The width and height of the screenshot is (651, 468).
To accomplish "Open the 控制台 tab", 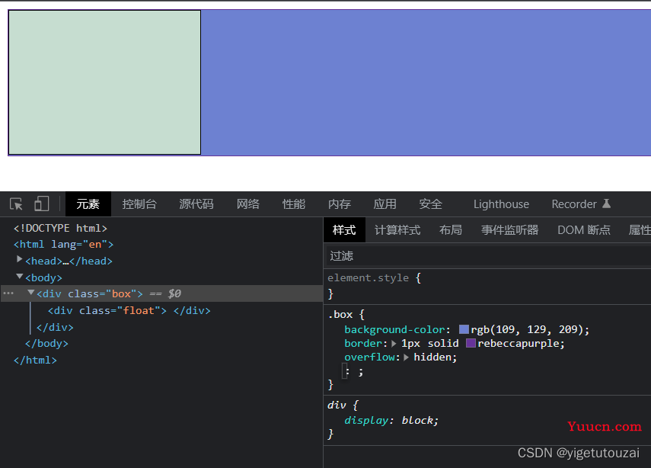I will click(139, 204).
